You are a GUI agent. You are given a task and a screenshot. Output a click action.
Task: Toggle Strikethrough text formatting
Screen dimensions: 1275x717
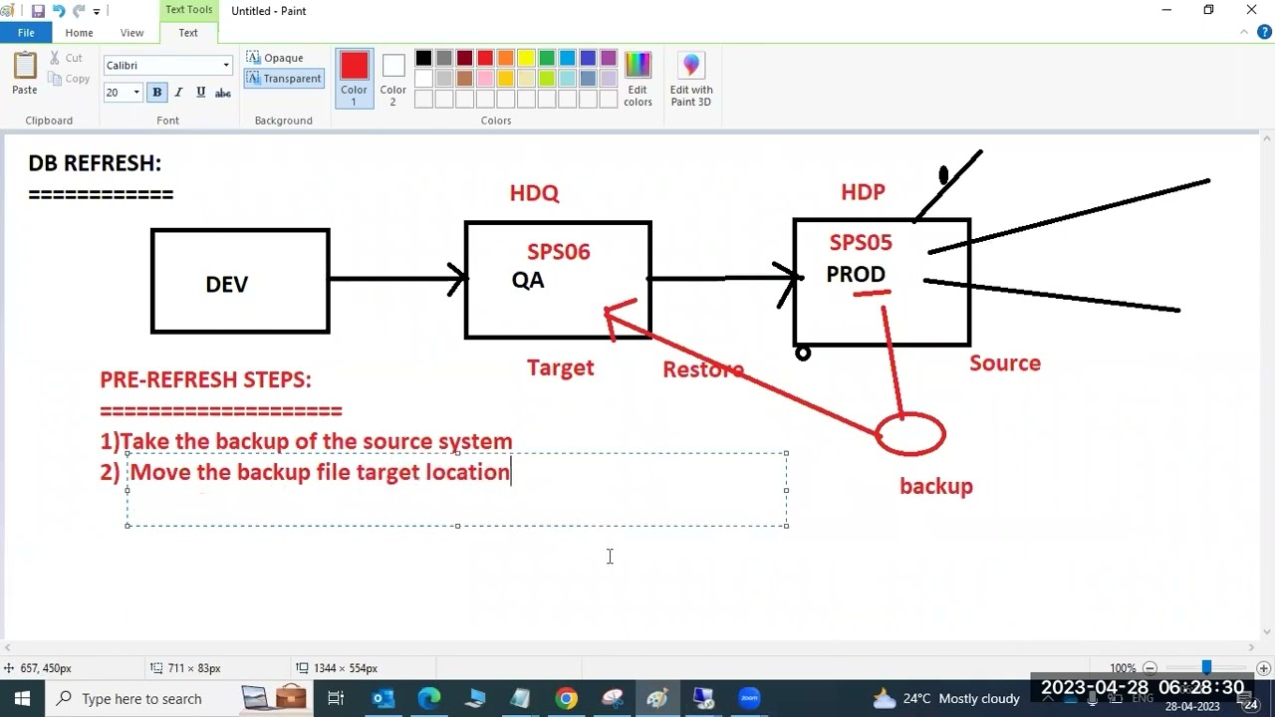[x=223, y=92]
